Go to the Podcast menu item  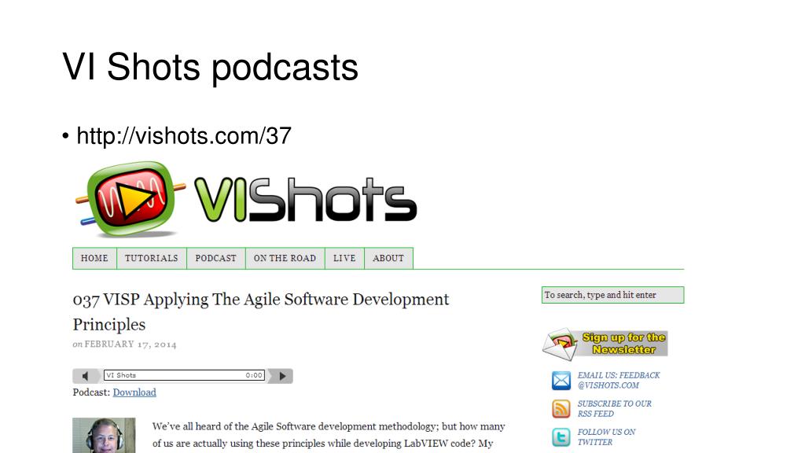click(x=215, y=258)
